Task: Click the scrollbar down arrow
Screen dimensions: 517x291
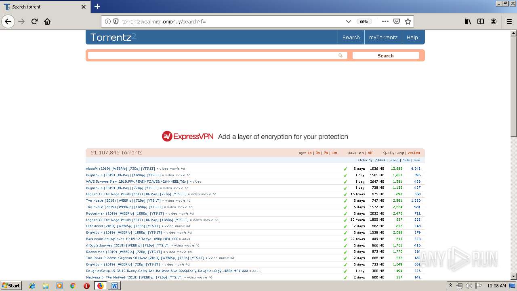Action: click(513, 276)
